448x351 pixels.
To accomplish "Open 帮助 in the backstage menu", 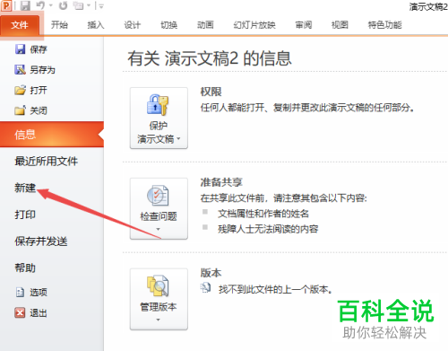I will [x=25, y=268].
